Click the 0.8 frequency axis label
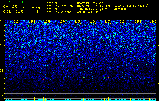 tap(2, 71)
